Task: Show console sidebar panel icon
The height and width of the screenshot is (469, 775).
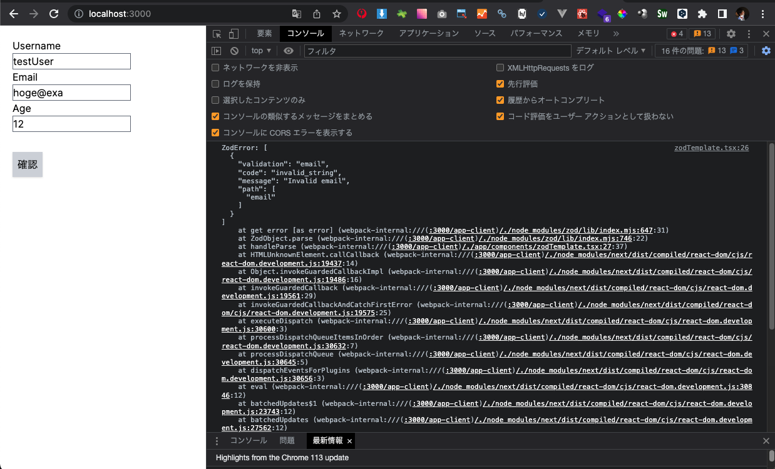Action: click(x=216, y=51)
